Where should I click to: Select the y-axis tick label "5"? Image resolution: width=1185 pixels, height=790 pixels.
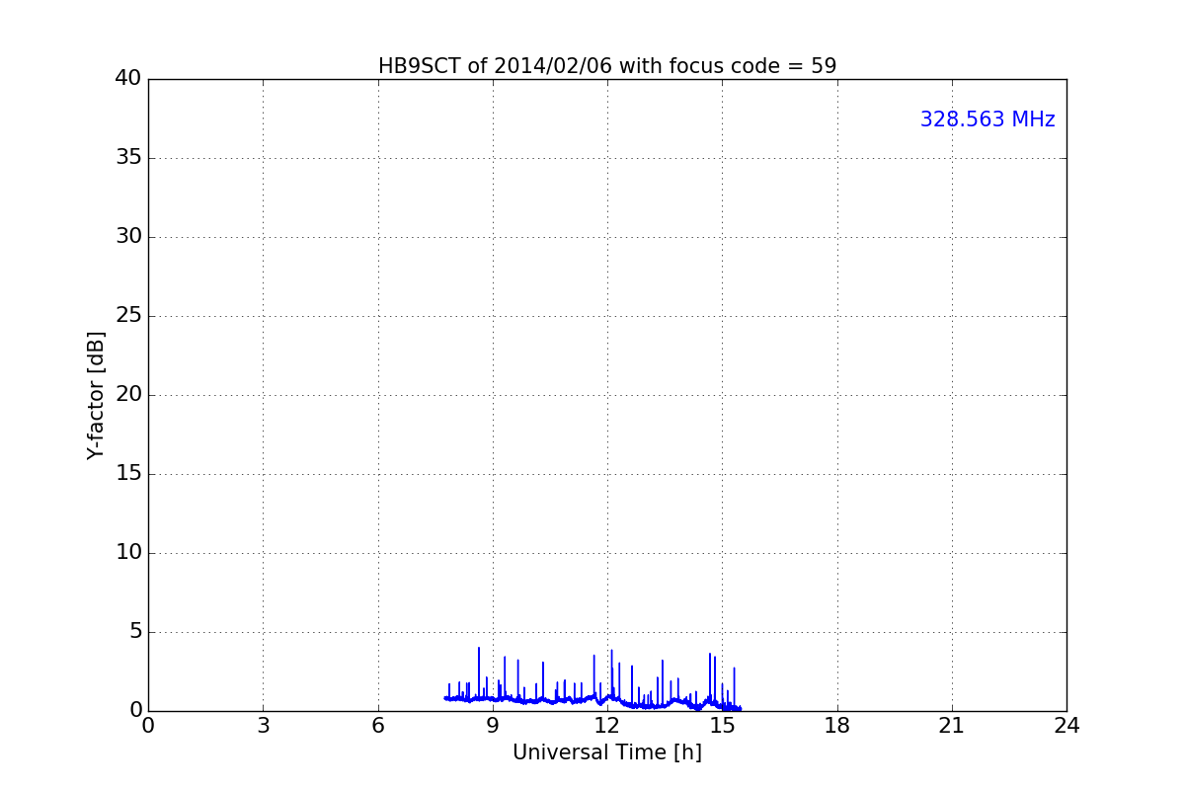pyautogui.click(x=135, y=632)
